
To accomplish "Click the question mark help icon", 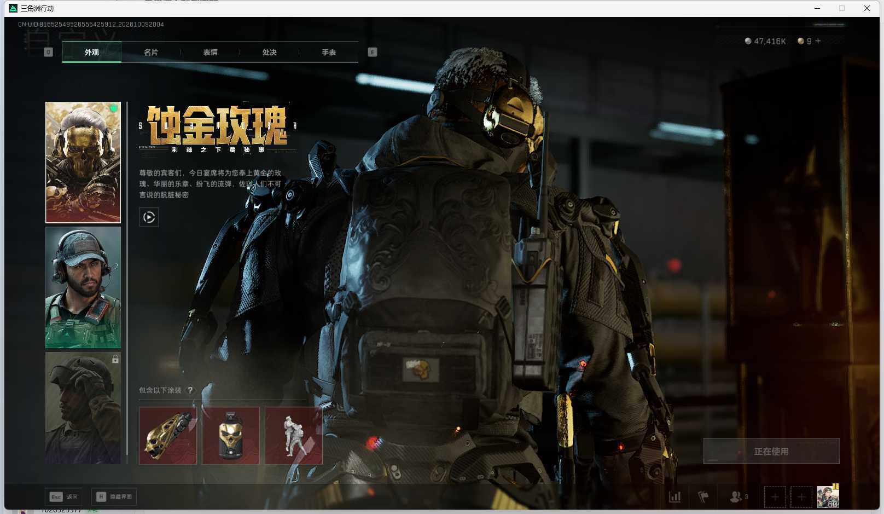I will (190, 390).
